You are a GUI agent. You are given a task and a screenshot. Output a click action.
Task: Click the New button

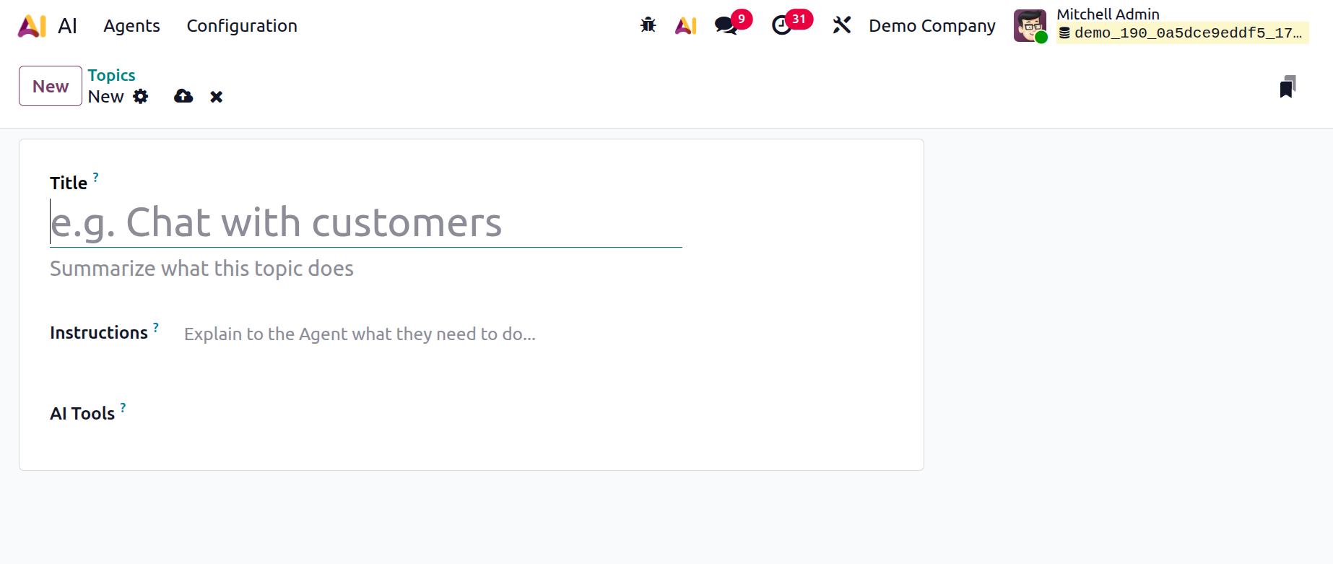(x=51, y=86)
